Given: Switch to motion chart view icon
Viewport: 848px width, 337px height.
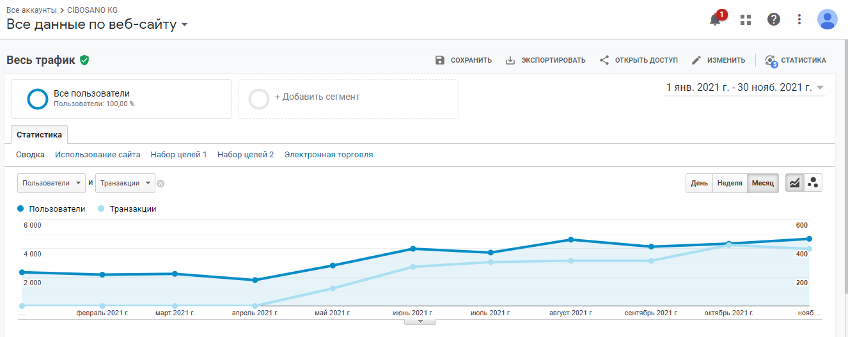Looking at the screenshot, I should click(x=813, y=183).
